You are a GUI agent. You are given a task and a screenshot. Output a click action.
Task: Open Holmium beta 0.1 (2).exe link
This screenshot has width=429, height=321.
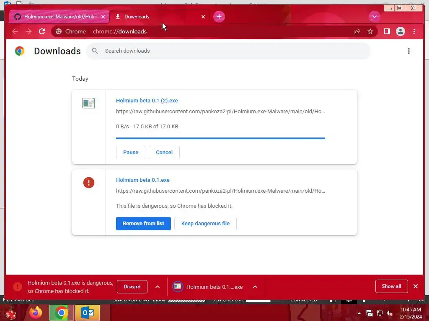click(147, 100)
